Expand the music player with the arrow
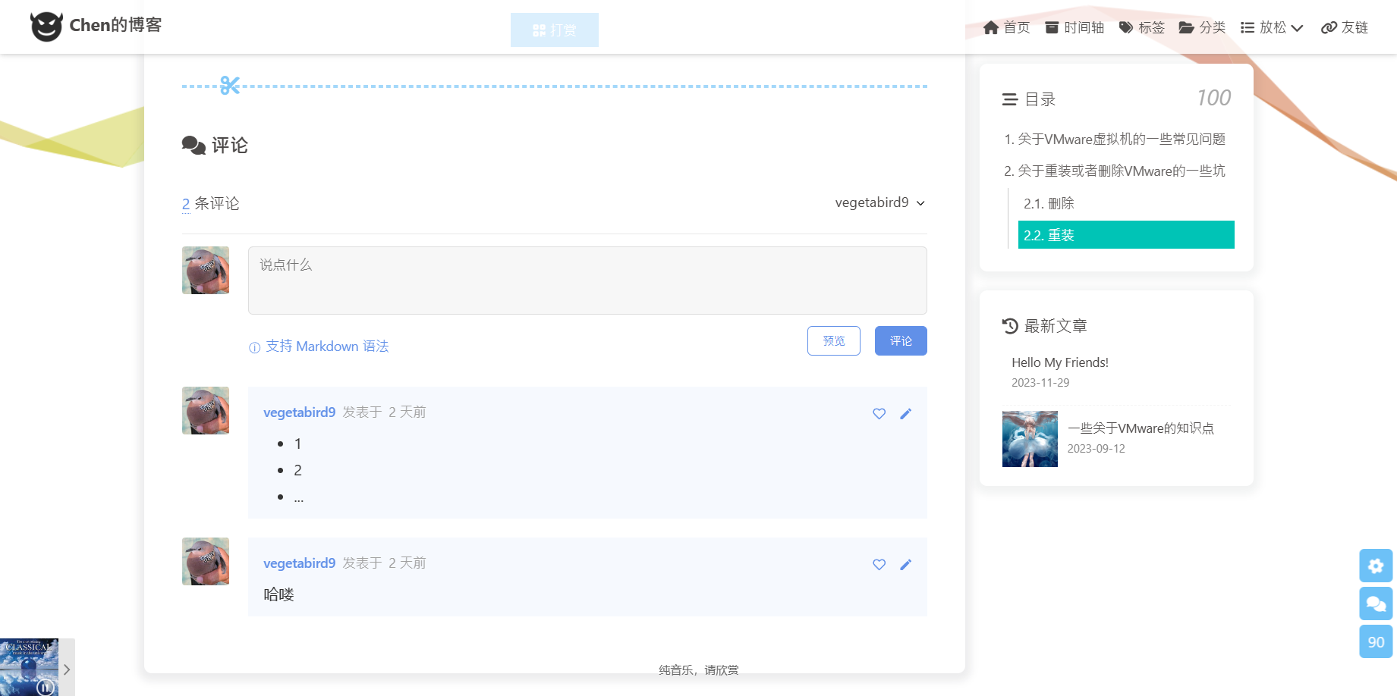The image size is (1397, 696). (67, 669)
